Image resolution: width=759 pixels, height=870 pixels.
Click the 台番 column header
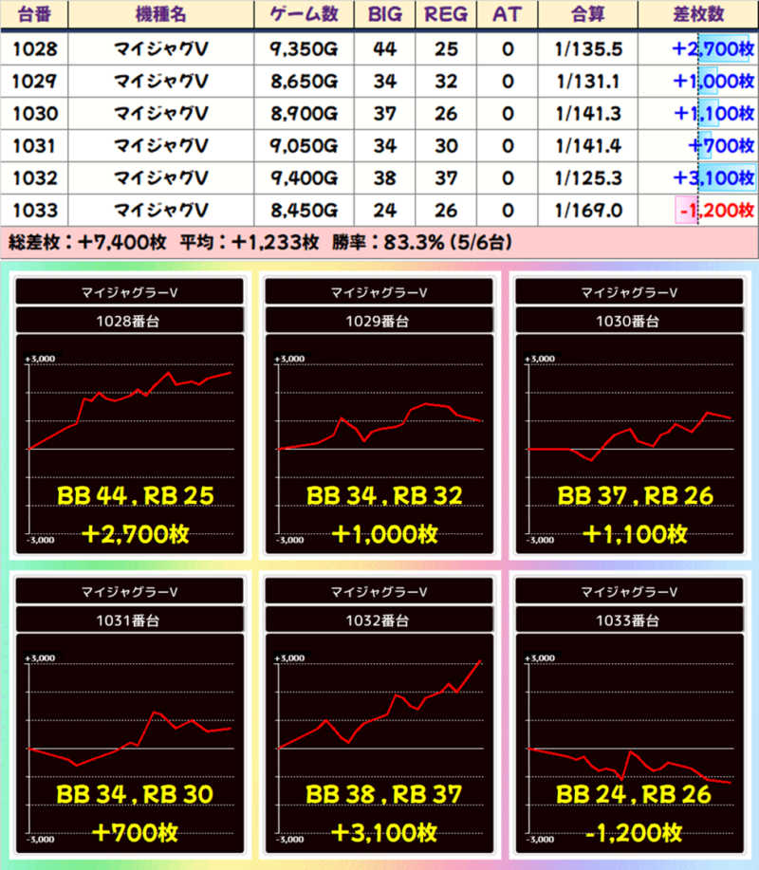coord(34,14)
